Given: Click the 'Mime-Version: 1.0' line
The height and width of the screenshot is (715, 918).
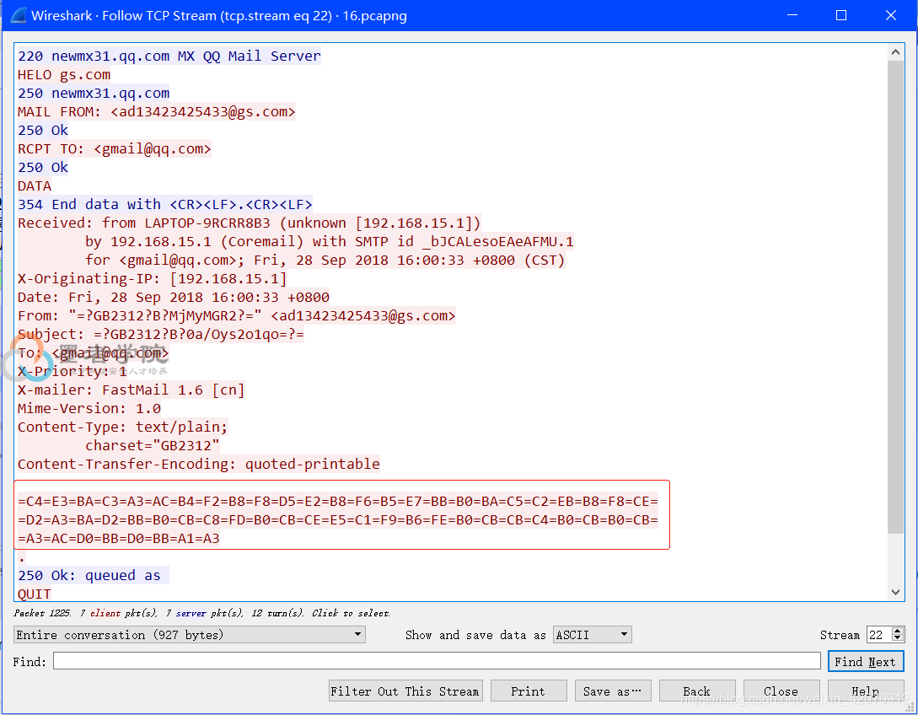Looking at the screenshot, I should coord(89,408).
